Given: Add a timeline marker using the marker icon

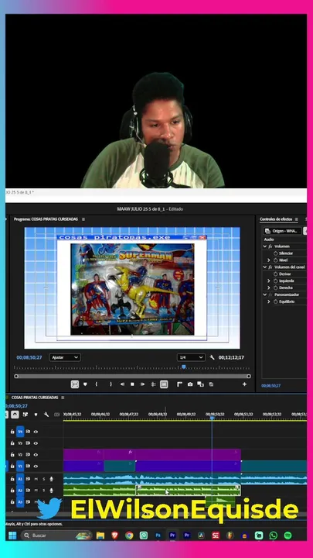Looking at the screenshot, I should point(36,415).
